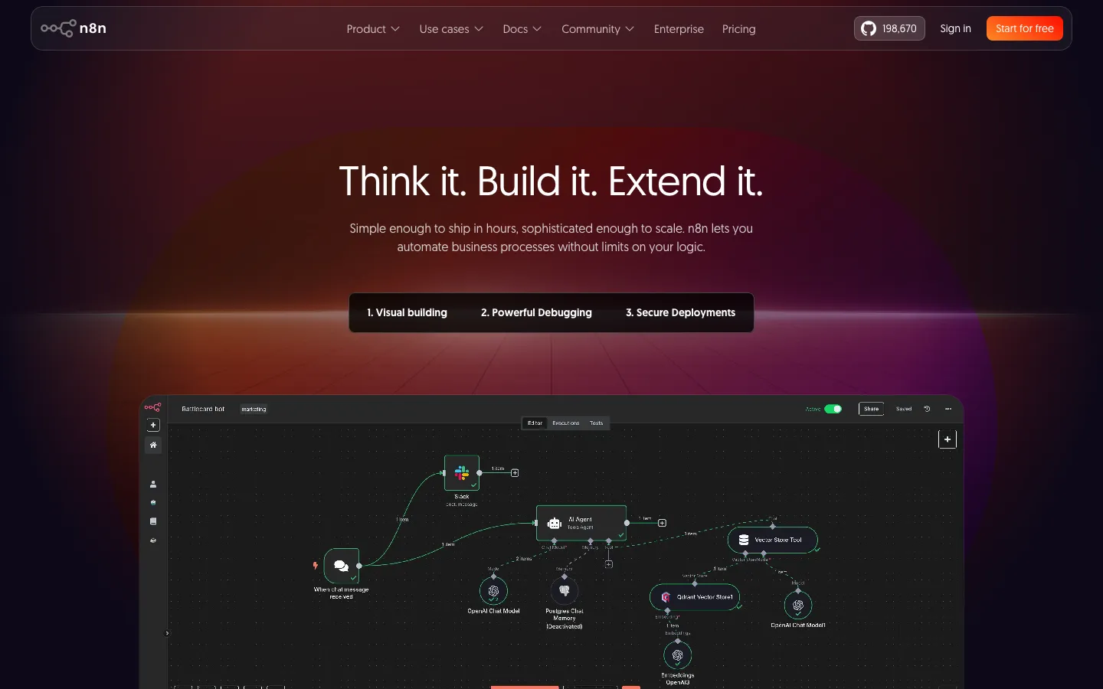1103x689 pixels.
Task: Click add-node plus button at canvas corner
Action: click(948, 439)
